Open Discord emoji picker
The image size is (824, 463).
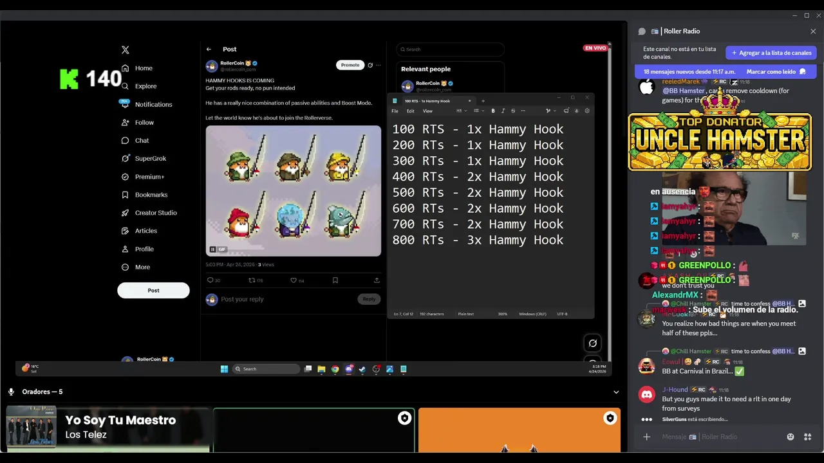pyautogui.click(x=791, y=437)
